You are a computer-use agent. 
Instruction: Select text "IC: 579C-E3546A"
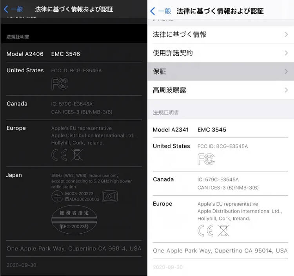(72, 104)
